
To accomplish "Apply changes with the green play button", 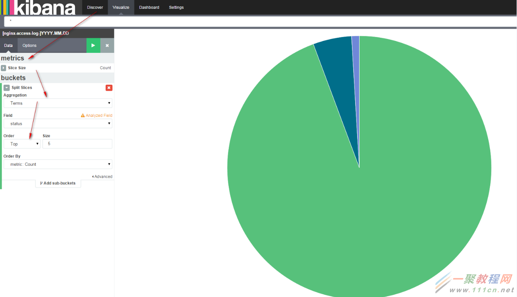I will 93,45.
